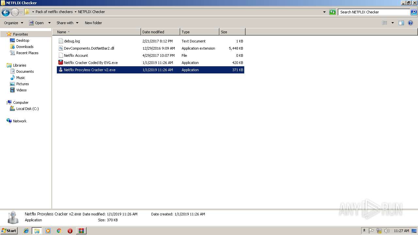Open Recent Places in the sidebar
Viewport: 418px width, 235px height.
coord(27,53)
